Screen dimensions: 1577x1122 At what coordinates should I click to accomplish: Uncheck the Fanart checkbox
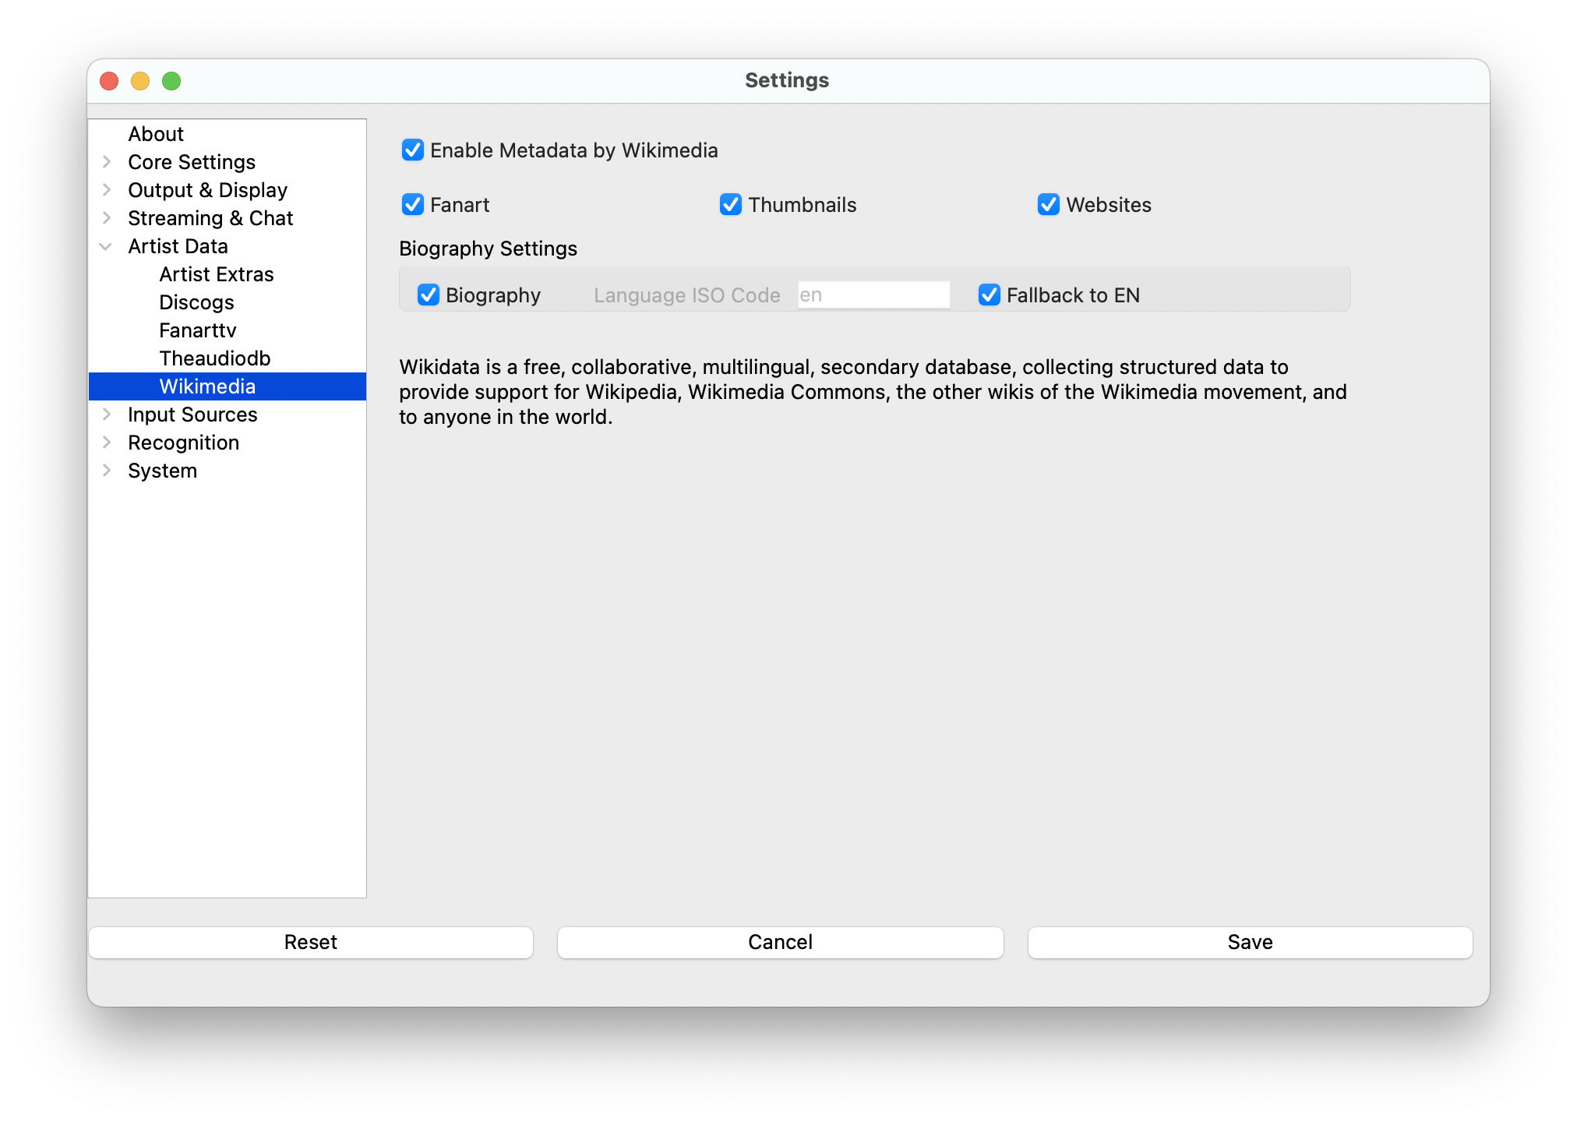click(x=413, y=205)
